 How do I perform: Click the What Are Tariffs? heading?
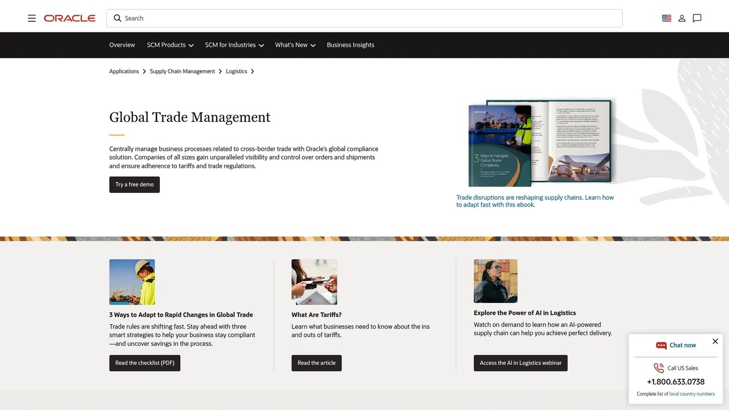[316, 315]
